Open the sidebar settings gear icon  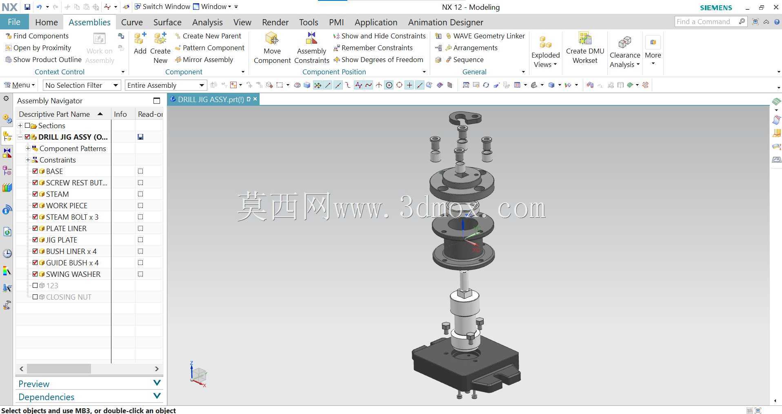(6, 98)
